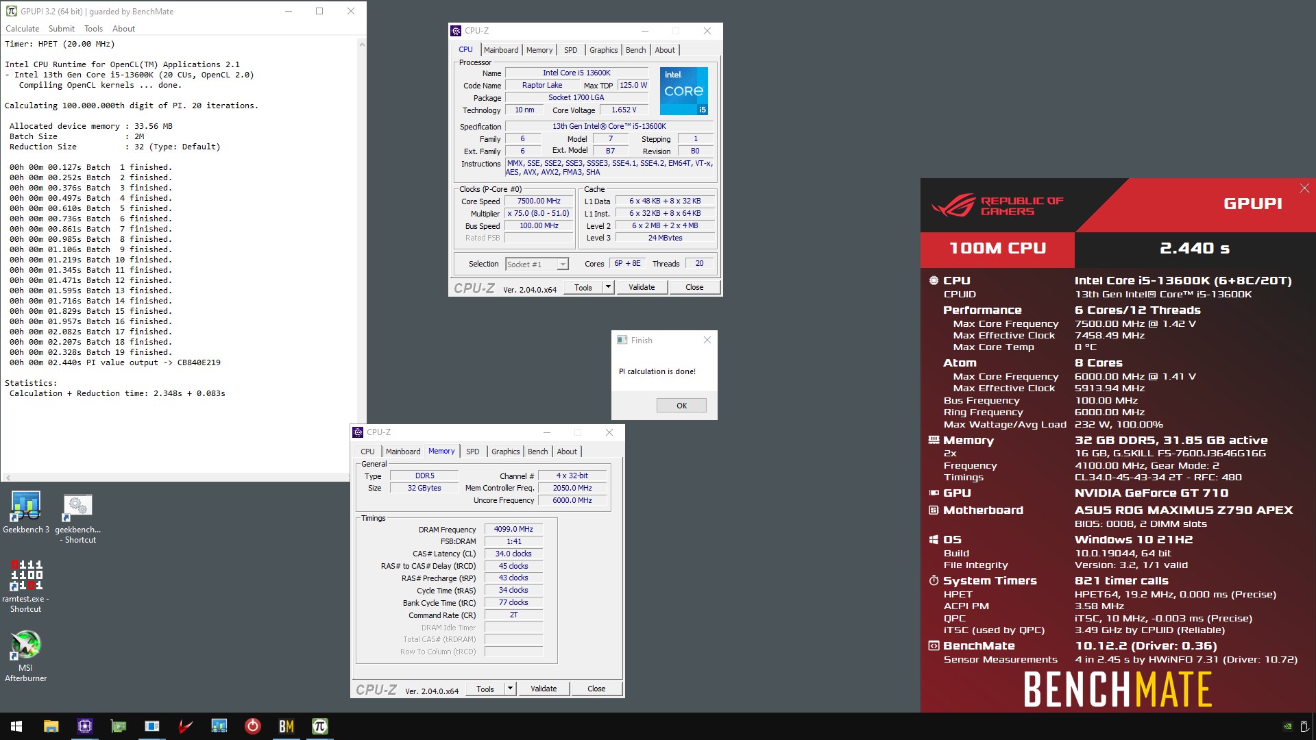
Task: Click Tools button in lower CPU-Z
Action: pyautogui.click(x=485, y=689)
